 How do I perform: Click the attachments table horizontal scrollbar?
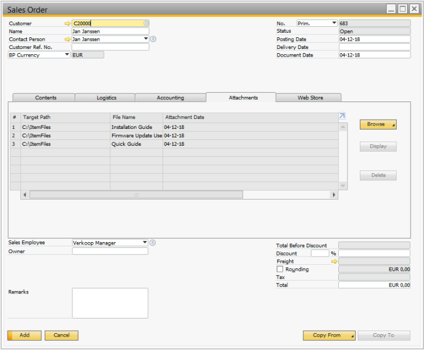[x=136, y=194]
